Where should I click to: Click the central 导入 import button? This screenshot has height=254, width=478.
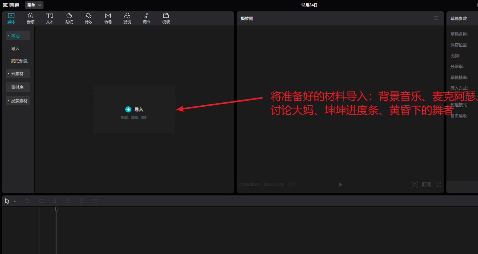134,109
